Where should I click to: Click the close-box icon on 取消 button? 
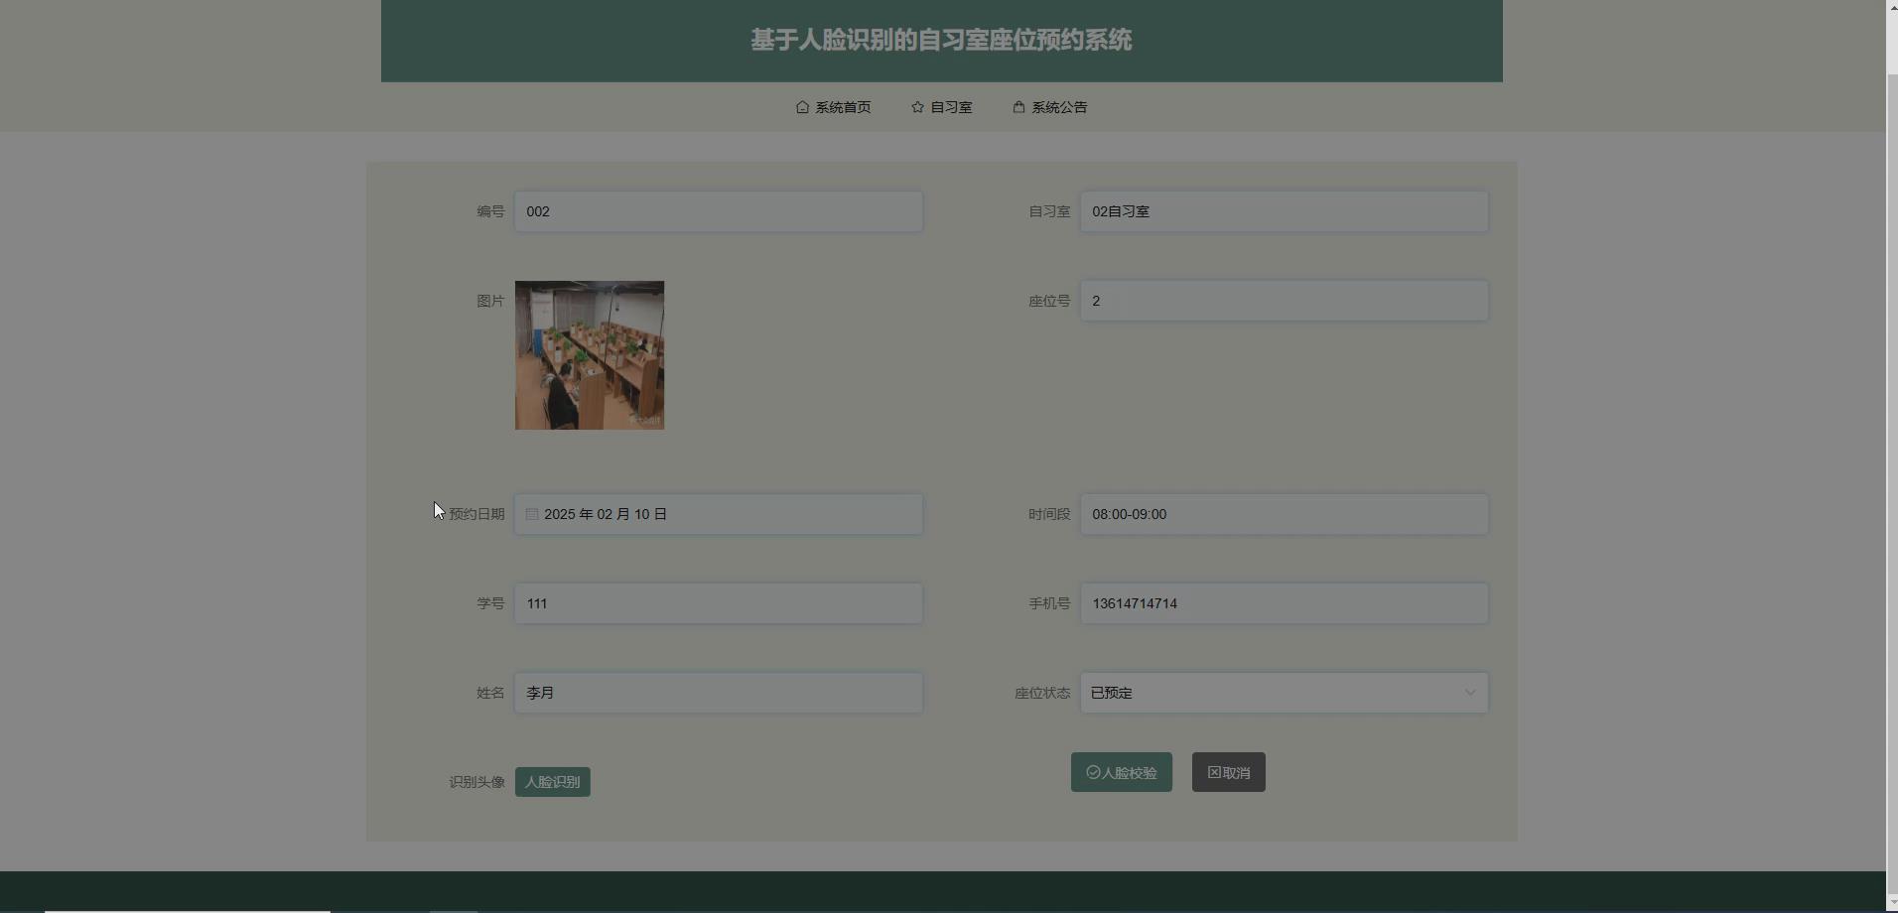pos(1213,772)
